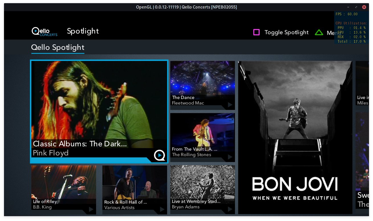Click the Spotlight page heading

[83, 31]
